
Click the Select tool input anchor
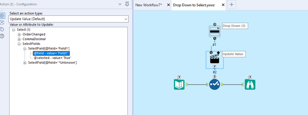point(207,85)
